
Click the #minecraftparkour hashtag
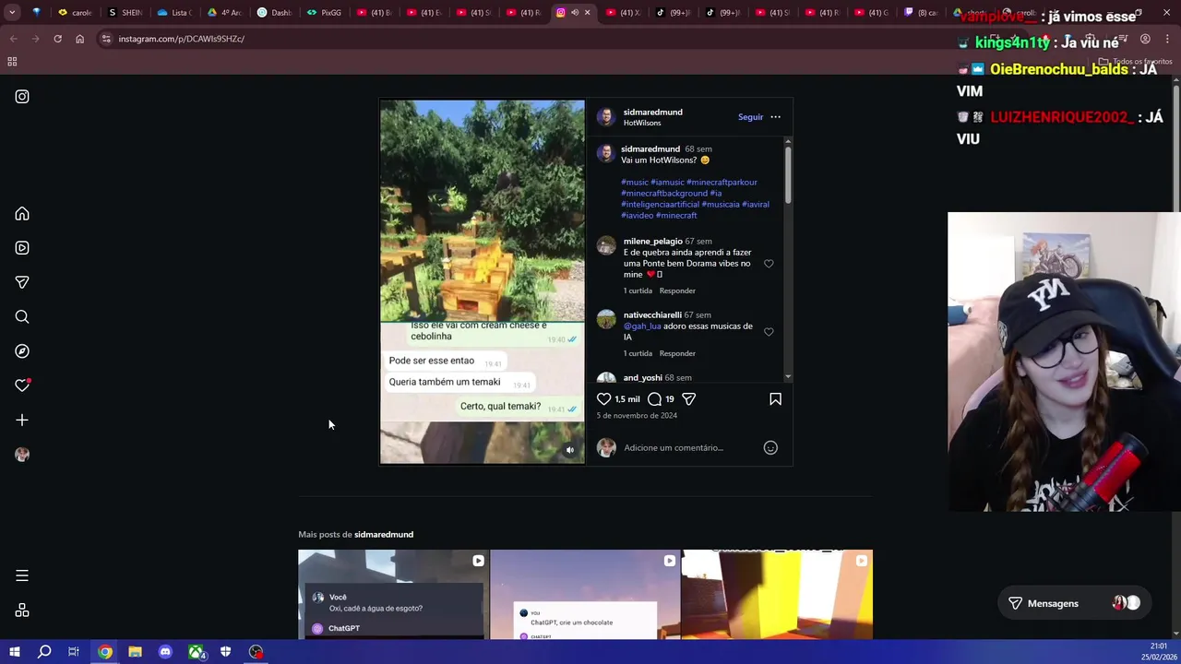coord(722,183)
